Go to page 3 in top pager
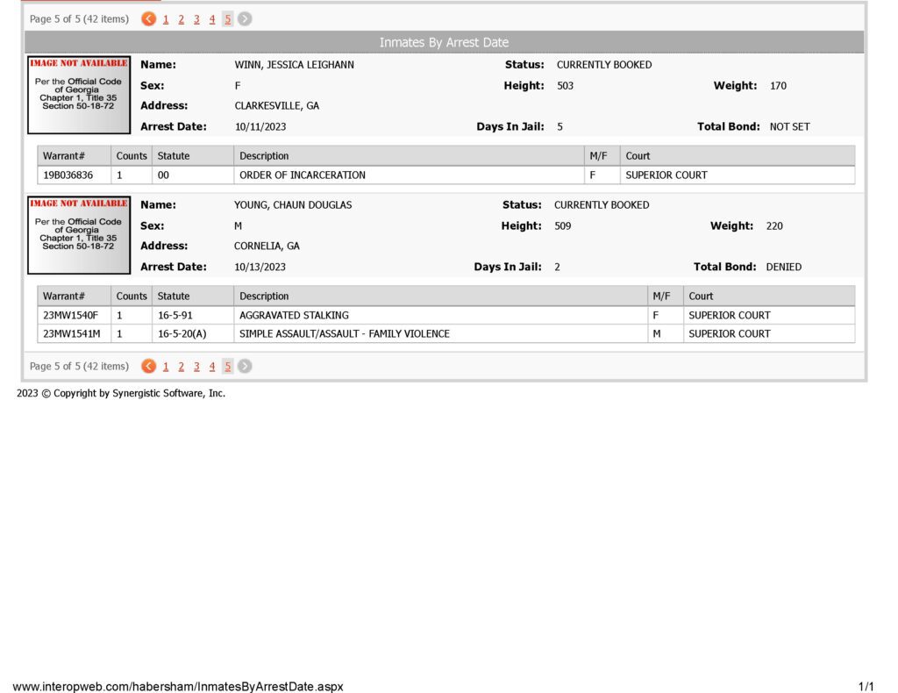This screenshot has height=693, width=898. coord(196,19)
